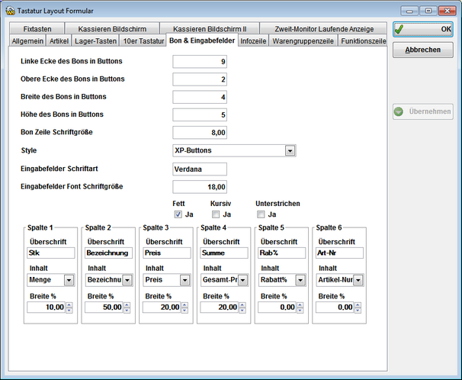
Task: Open Spalte 4 Inhalt Gesamt-Preis dropdown
Action: point(242,280)
